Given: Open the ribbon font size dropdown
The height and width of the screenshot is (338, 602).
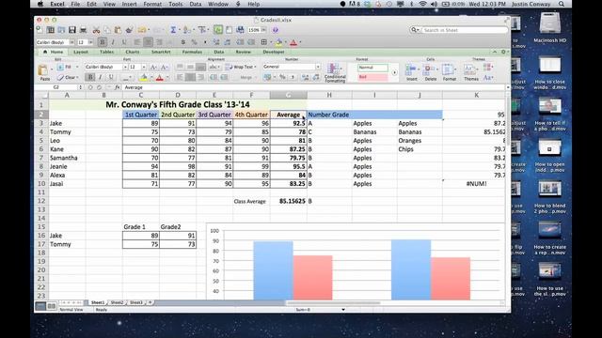Looking at the screenshot, I should tap(144, 67).
